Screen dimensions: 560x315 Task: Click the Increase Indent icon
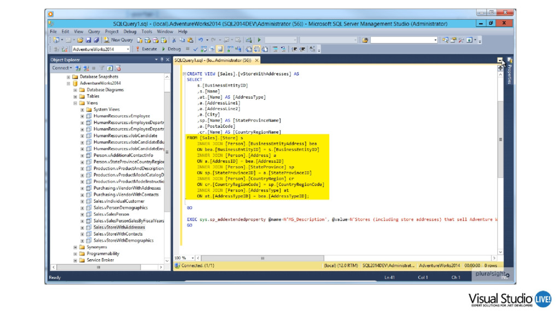pyautogui.click(x=302, y=49)
